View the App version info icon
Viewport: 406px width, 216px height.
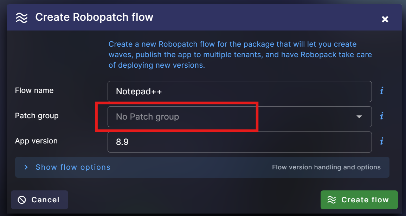[x=381, y=141]
